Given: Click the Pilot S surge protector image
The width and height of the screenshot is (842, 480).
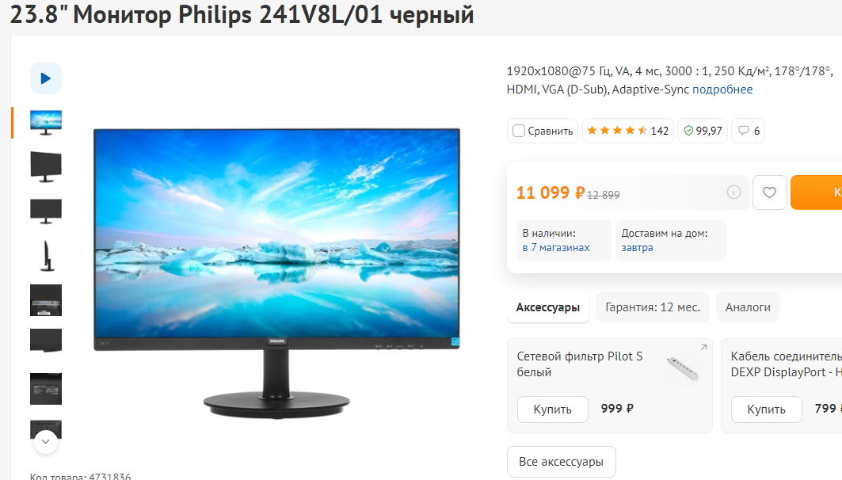Looking at the screenshot, I should [x=683, y=368].
